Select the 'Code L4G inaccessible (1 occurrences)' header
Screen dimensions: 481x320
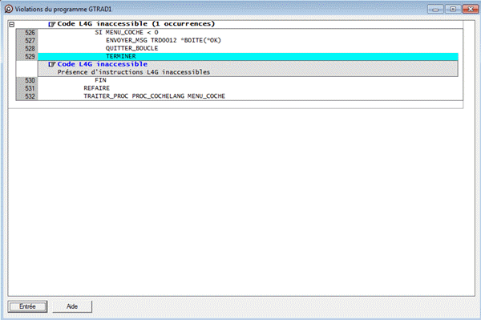[x=136, y=24]
